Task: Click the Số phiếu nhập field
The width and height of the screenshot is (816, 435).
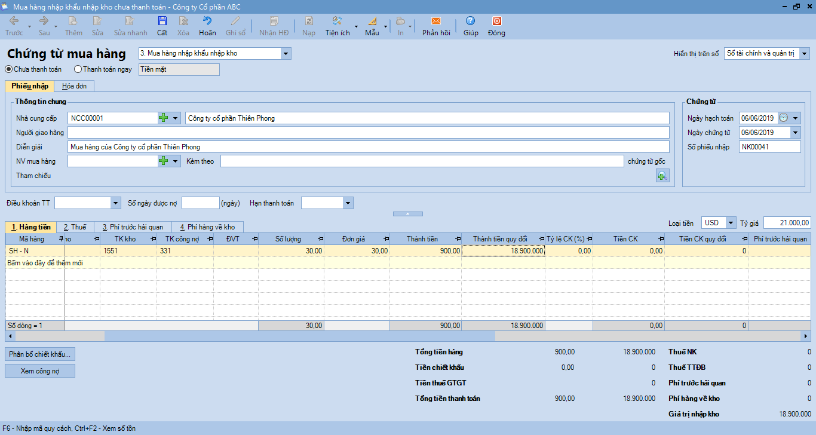Action: (x=769, y=147)
